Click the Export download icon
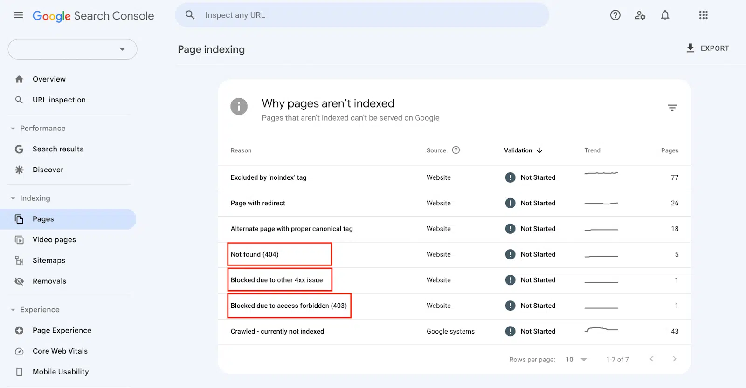This screenshot has width=746, height=388. [x=691, y=48]
